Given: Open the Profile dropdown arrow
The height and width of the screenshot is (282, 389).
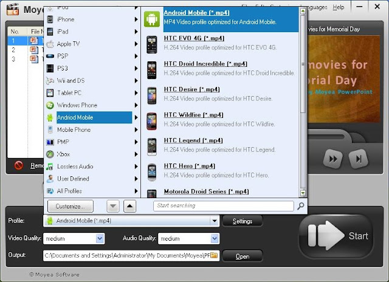Looking at the screenshot, I should click(215, 221).
